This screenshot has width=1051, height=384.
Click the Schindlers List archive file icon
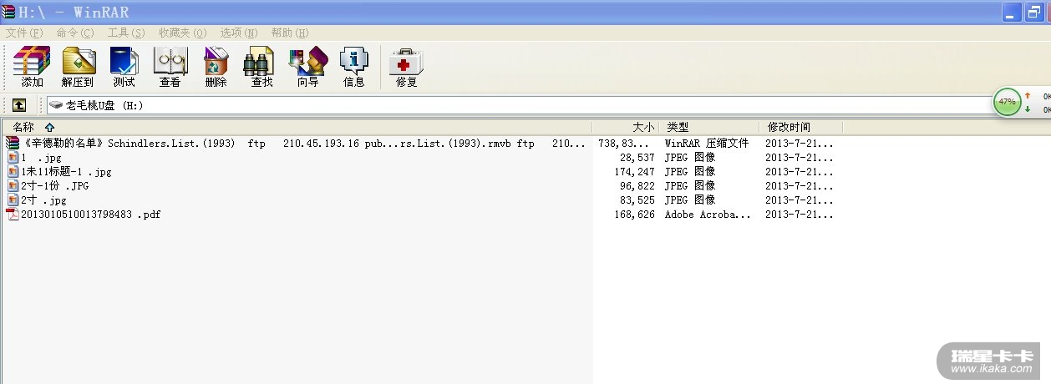[x=13, y=143]
